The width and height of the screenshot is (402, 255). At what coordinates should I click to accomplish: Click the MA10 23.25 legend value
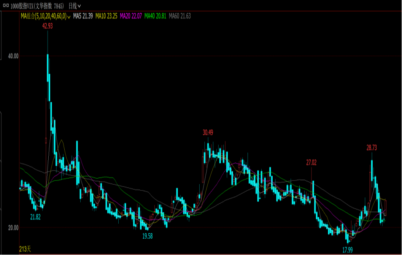coord(106,16)
